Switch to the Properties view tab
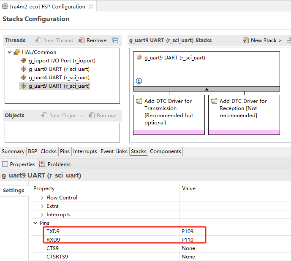 (19, 164)
